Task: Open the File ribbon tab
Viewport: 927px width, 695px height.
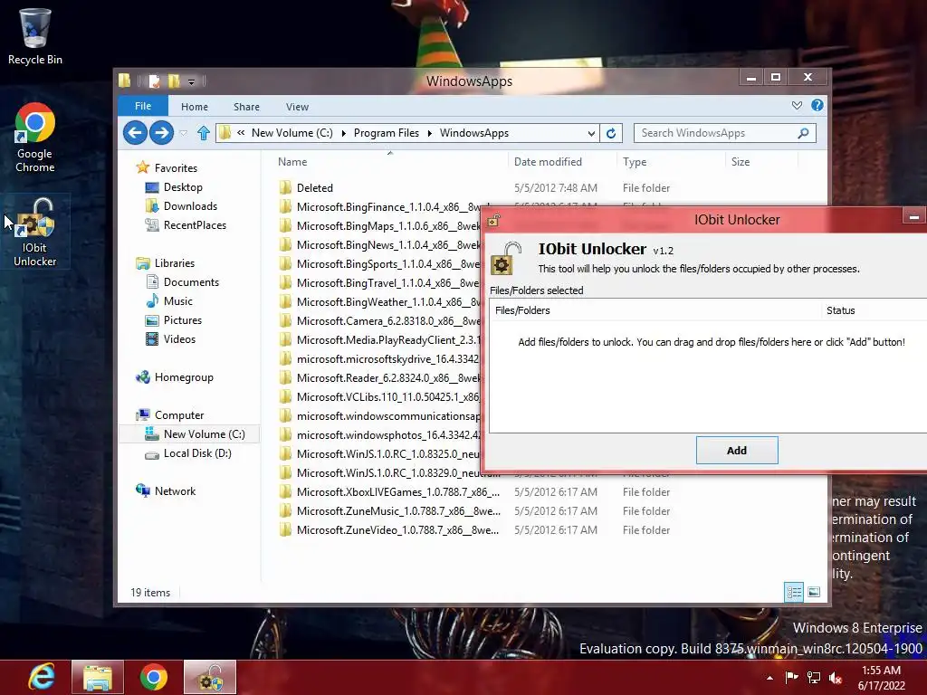Action: click(143, 107)
